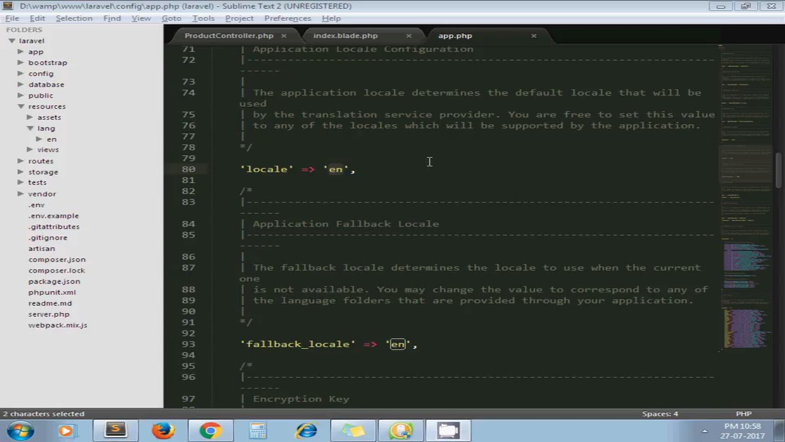This screenshot has width=785, height=442.
Task: Open the Selection menu
Action: [74, 18]
